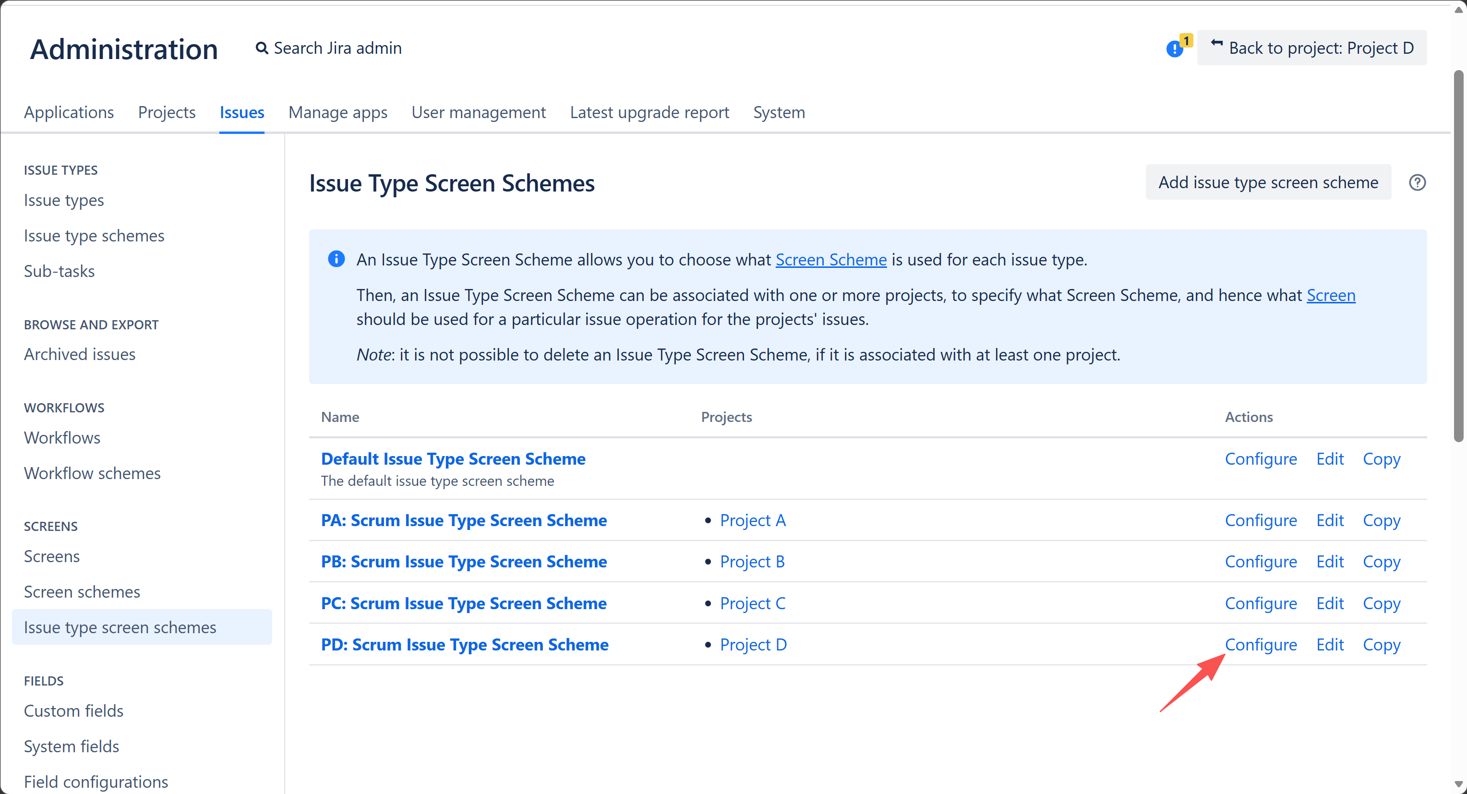Follow the Screen Scheme link in the banner

[x=831, y=259]
